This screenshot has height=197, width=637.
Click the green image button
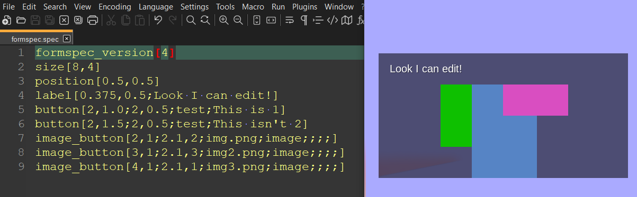456,116
